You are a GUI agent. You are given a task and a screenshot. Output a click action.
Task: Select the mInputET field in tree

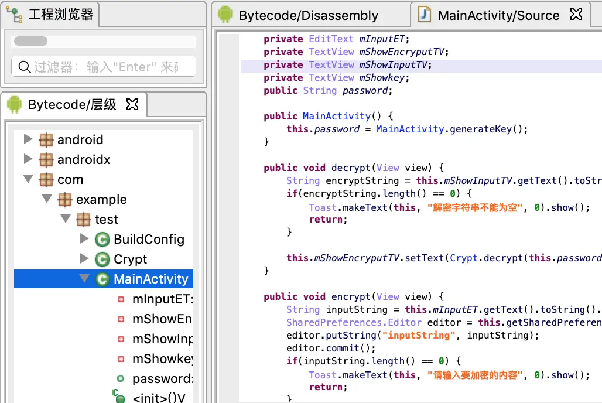click(163, 299)
